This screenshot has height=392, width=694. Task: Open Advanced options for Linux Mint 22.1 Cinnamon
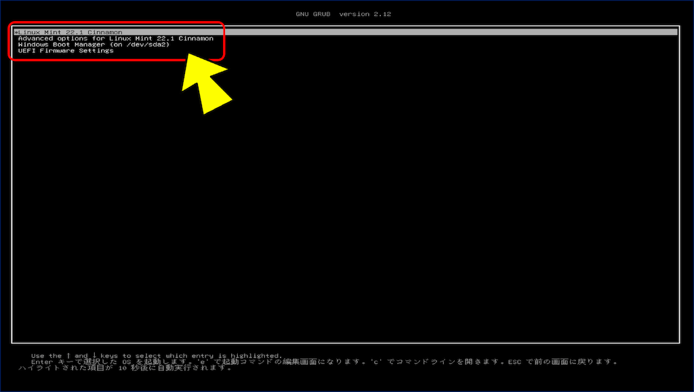pyautogui.click(x=115, y=39)
